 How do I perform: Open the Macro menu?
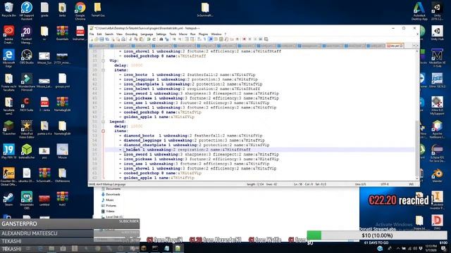click(183, 34)
